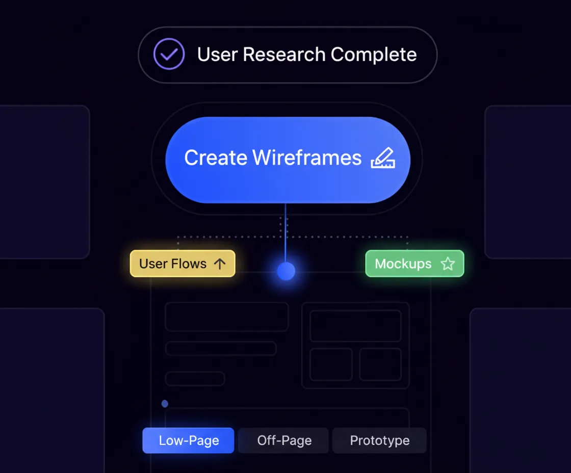The width and height of the screenshot is (571, 473).
Task: Select the User Research Complete pill
Action: [x=288, y=55]
